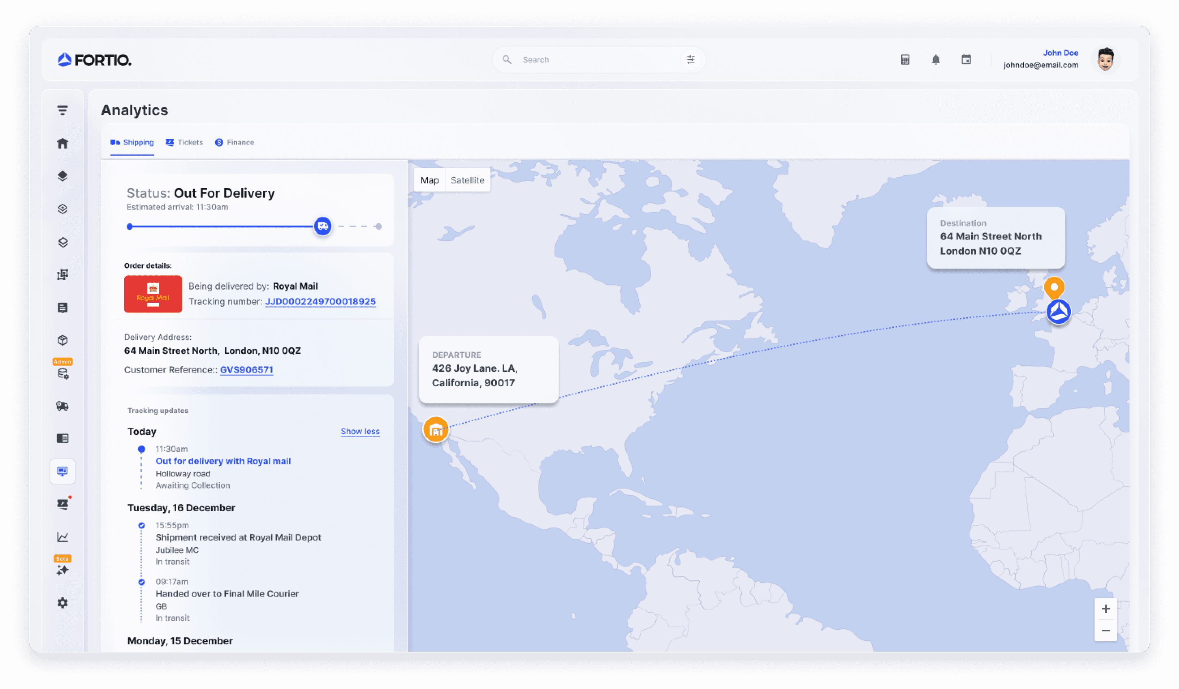Open the line chart sidebar icon
Image resolution: width=1179 pixels, height=689 pixels.
(x=62, y=537)
